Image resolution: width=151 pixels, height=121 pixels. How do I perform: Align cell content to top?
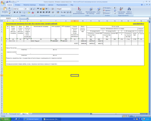coord(38,9)
